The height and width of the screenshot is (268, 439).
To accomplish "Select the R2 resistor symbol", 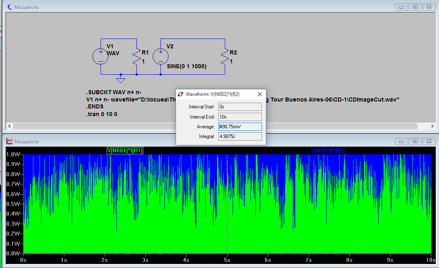I will point(225,56).
